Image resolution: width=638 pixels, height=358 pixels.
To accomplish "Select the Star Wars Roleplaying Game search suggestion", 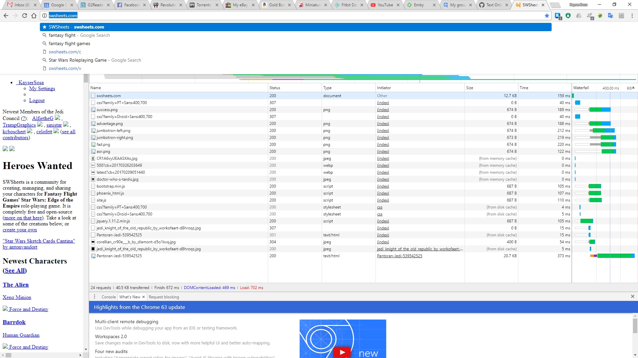I will (78, 60).
